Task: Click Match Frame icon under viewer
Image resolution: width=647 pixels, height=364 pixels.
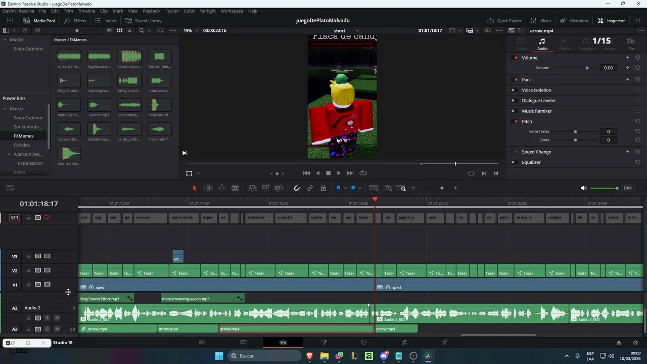Action: coord(471,173)
